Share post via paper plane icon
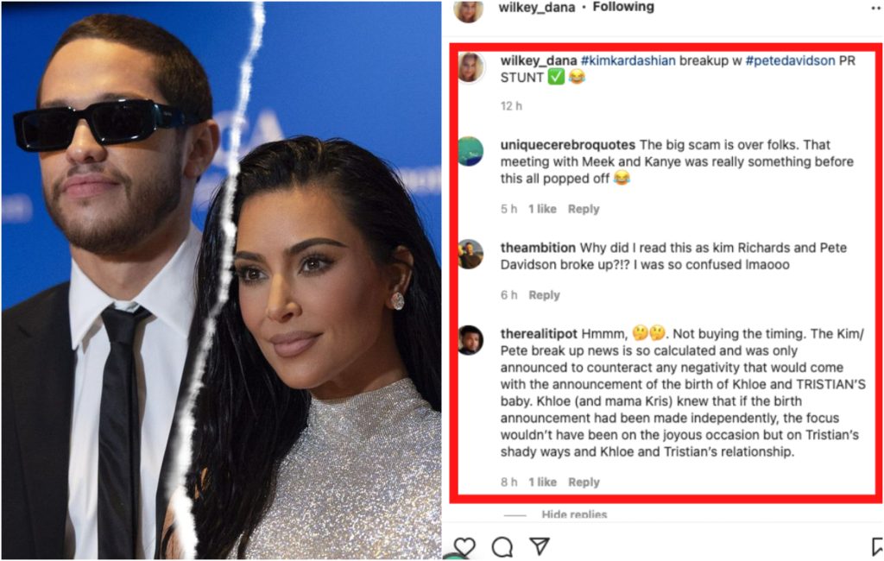 (x=540, y=545)
